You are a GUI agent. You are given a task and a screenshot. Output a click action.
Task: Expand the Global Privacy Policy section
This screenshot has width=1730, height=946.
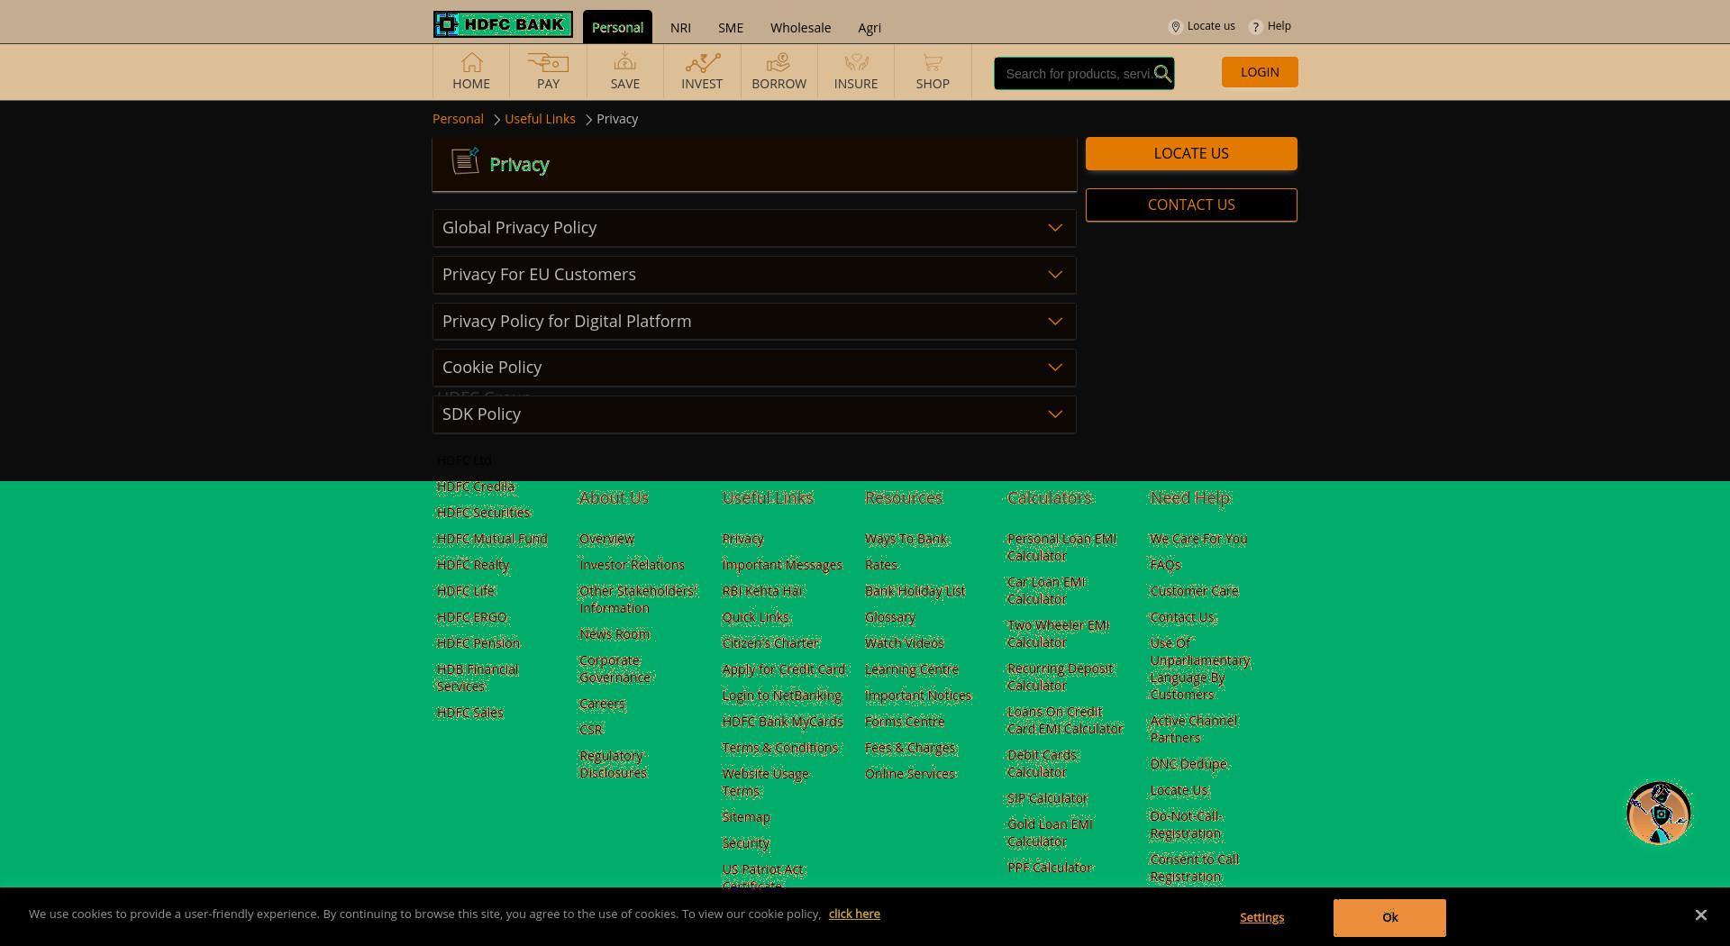coord(754,228)
